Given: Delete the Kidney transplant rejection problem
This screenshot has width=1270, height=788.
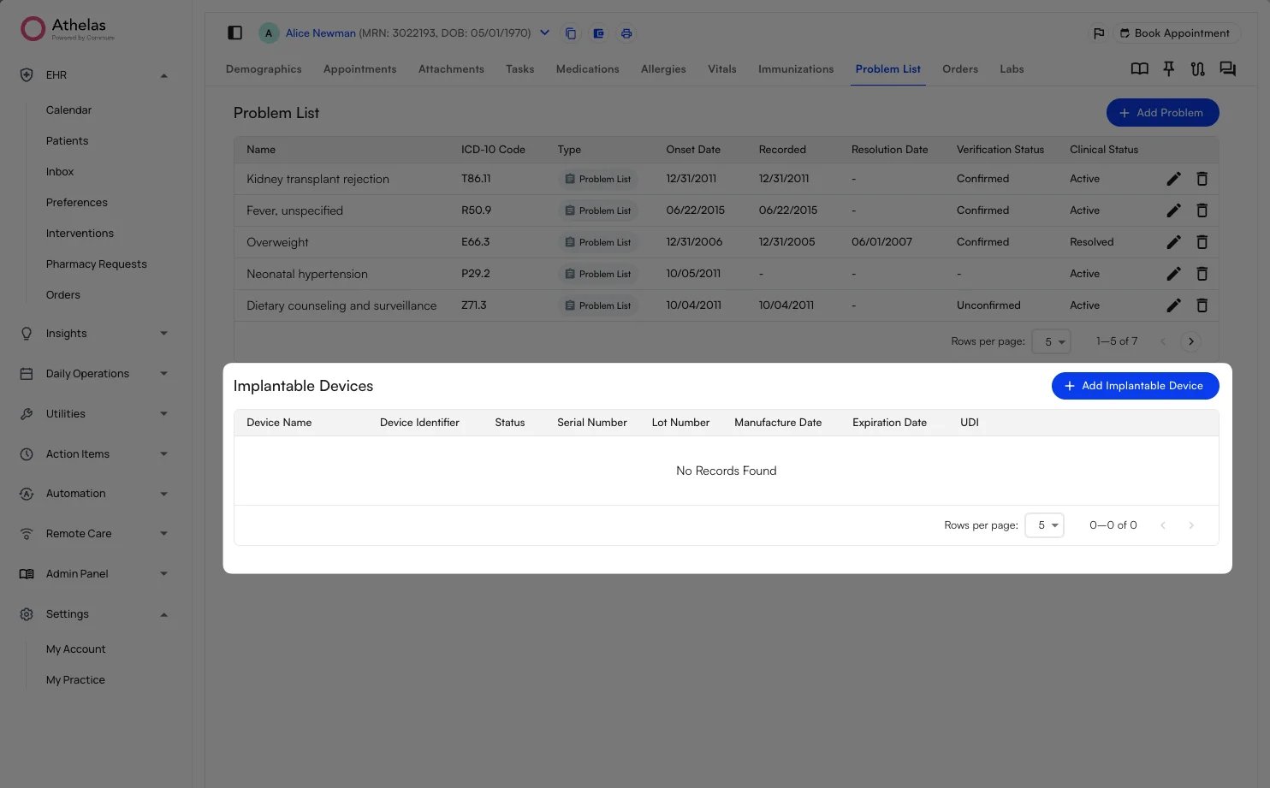Looking at the screenshot, I should point(1202,179).
